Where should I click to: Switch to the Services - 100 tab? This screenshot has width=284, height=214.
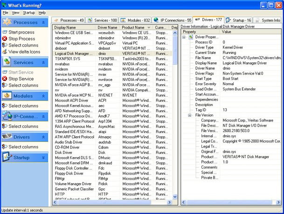(102, 20)
